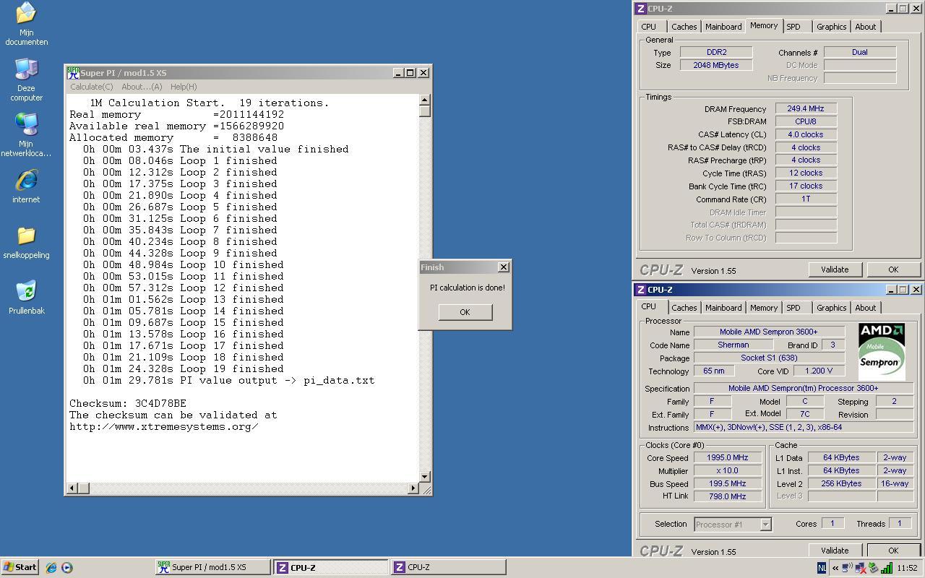925x578 pixels.
Task: Open Help(H) menu in Super PI
Action: pyautogui.click(x=184, y=87)
